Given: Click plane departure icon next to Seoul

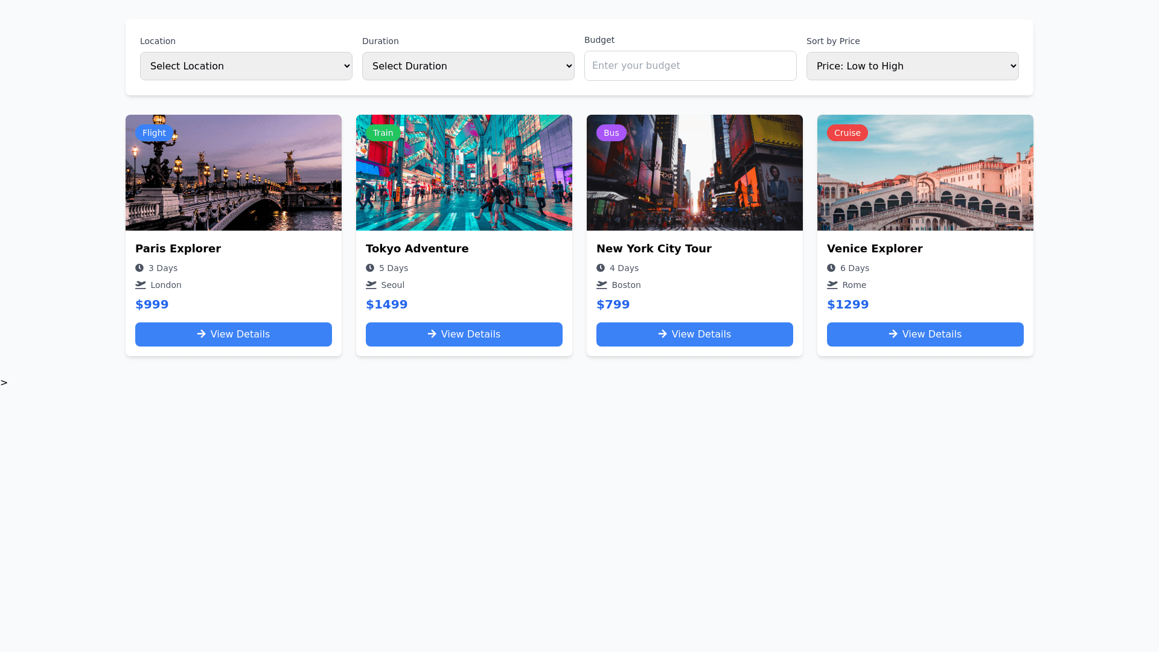Looking at the screenshot, I should 371,285.
